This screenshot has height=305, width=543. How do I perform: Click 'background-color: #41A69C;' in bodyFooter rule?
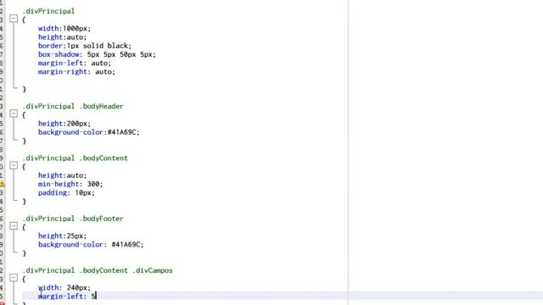91,245
